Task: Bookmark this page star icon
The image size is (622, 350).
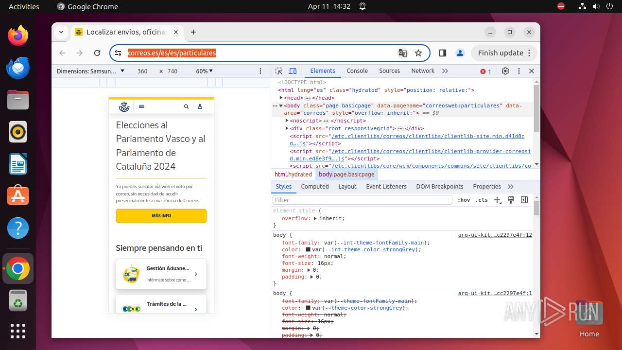Action: pos(418,53)
